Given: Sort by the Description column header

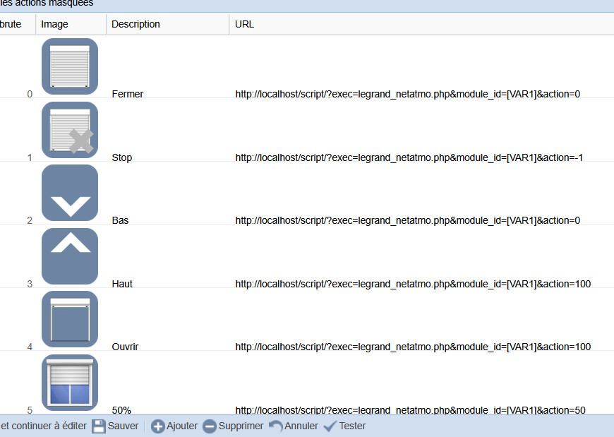Looking at the screenshot, I should 167,24.
